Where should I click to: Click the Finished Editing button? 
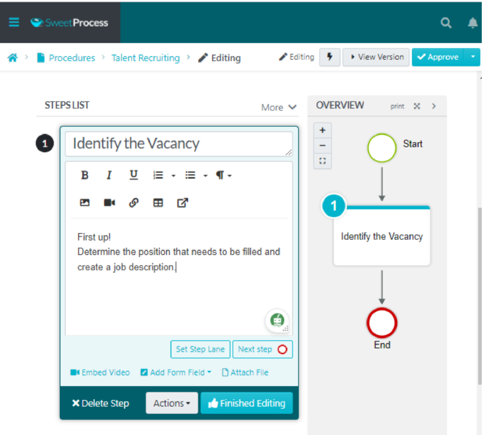[247, 403]
